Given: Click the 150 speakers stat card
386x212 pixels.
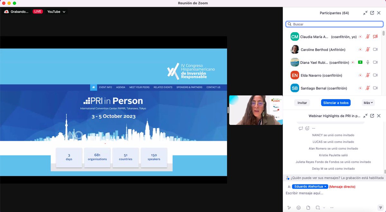Looking at the screenshot, I should (x=154, y=157).
